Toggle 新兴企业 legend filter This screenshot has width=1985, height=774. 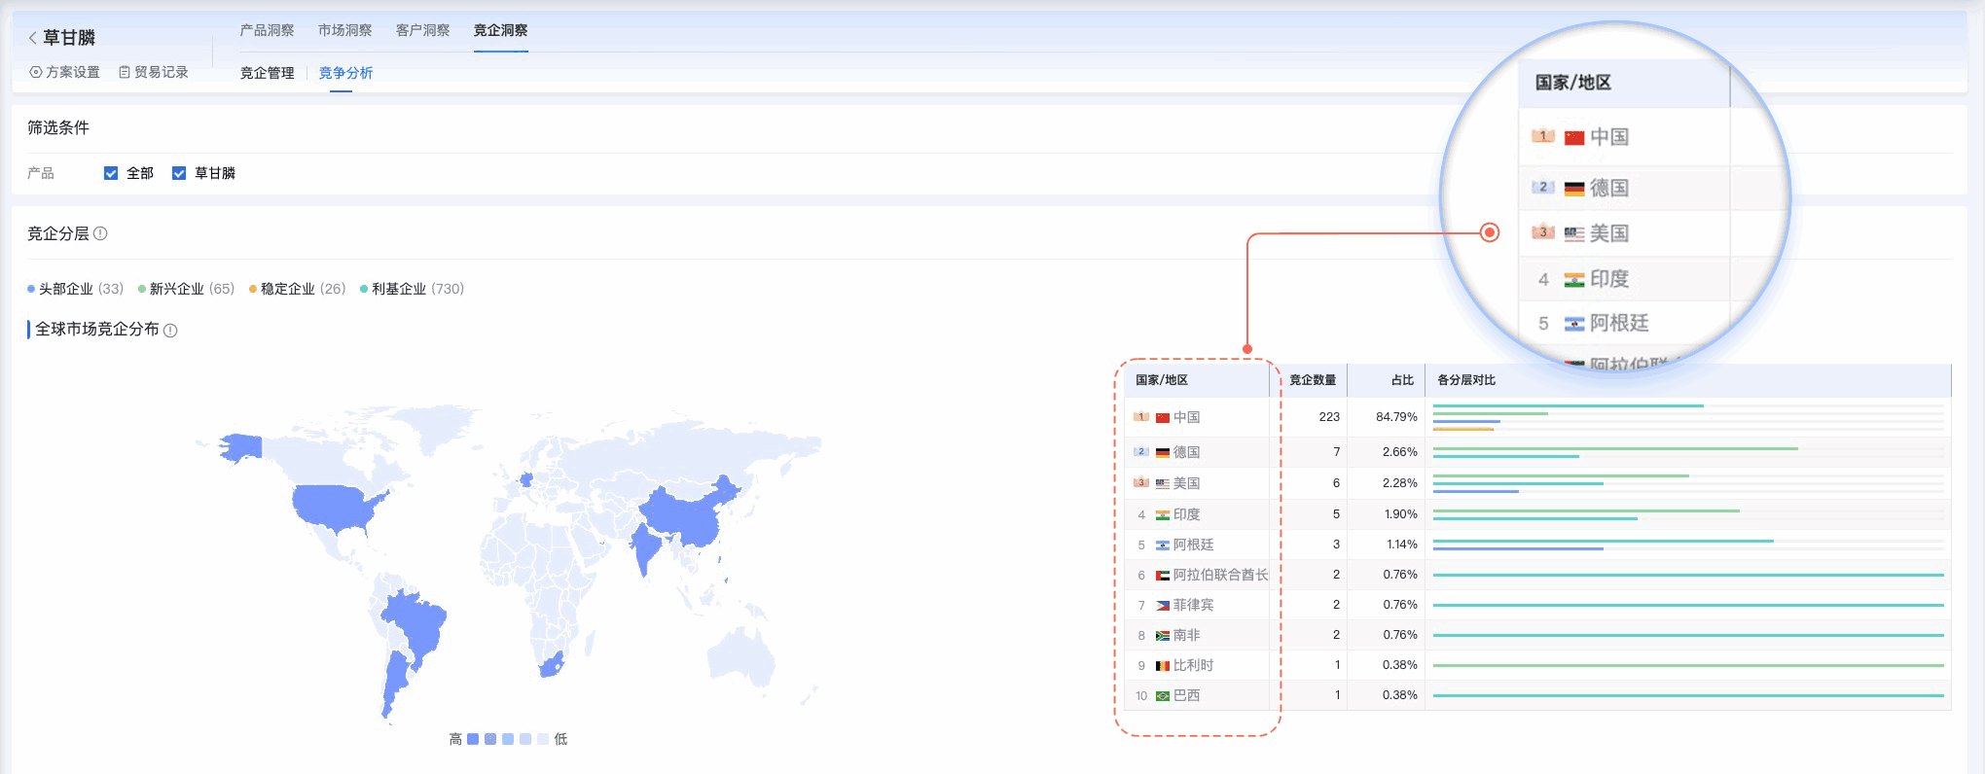click(x=186, y=289)
